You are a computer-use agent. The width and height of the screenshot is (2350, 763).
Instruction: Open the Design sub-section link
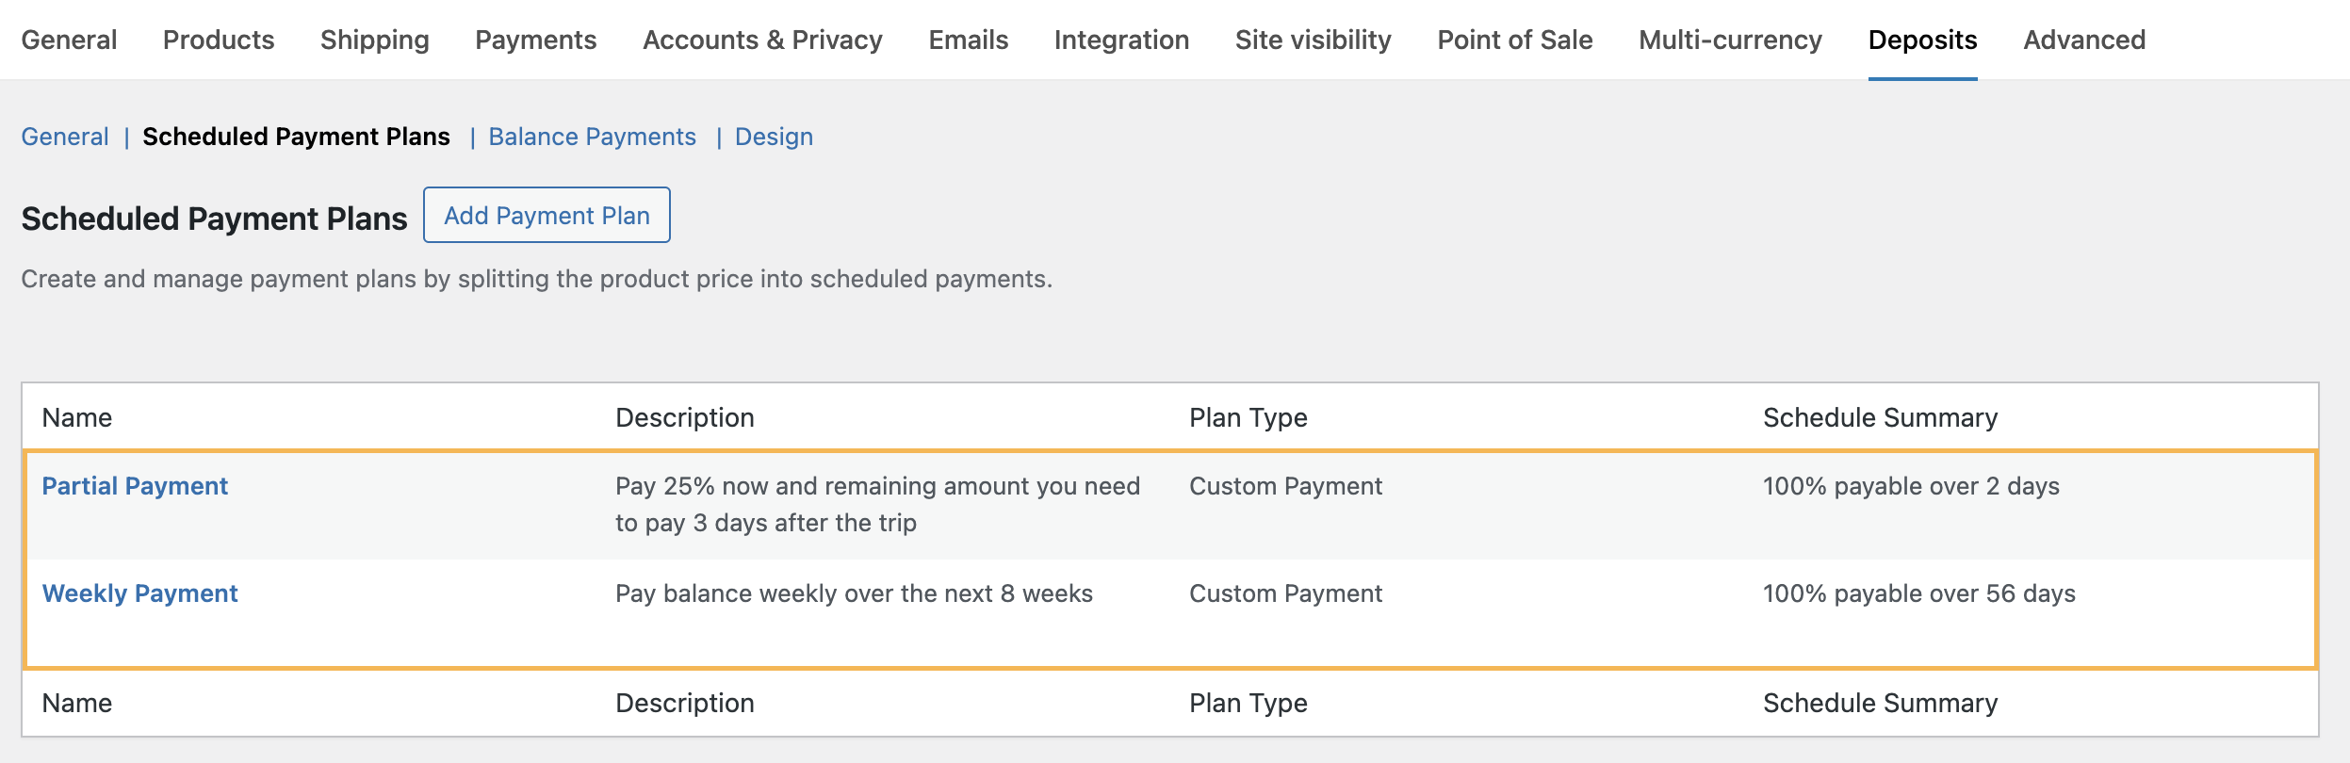[x=774, y=137]
